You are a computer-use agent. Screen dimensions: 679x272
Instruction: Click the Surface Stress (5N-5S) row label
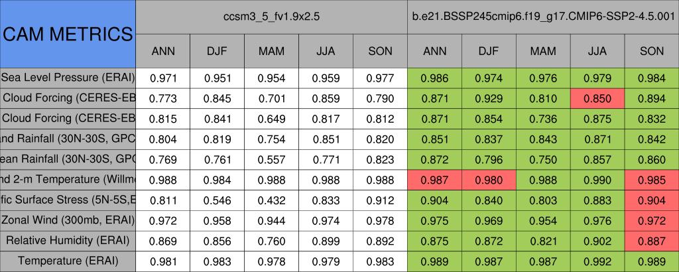pos(68,200)
